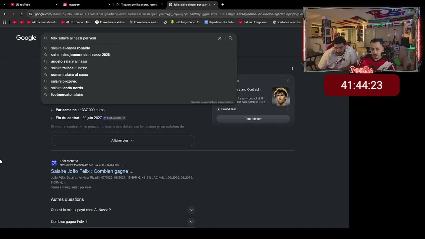Click the Google search text field

pos(133,38)
